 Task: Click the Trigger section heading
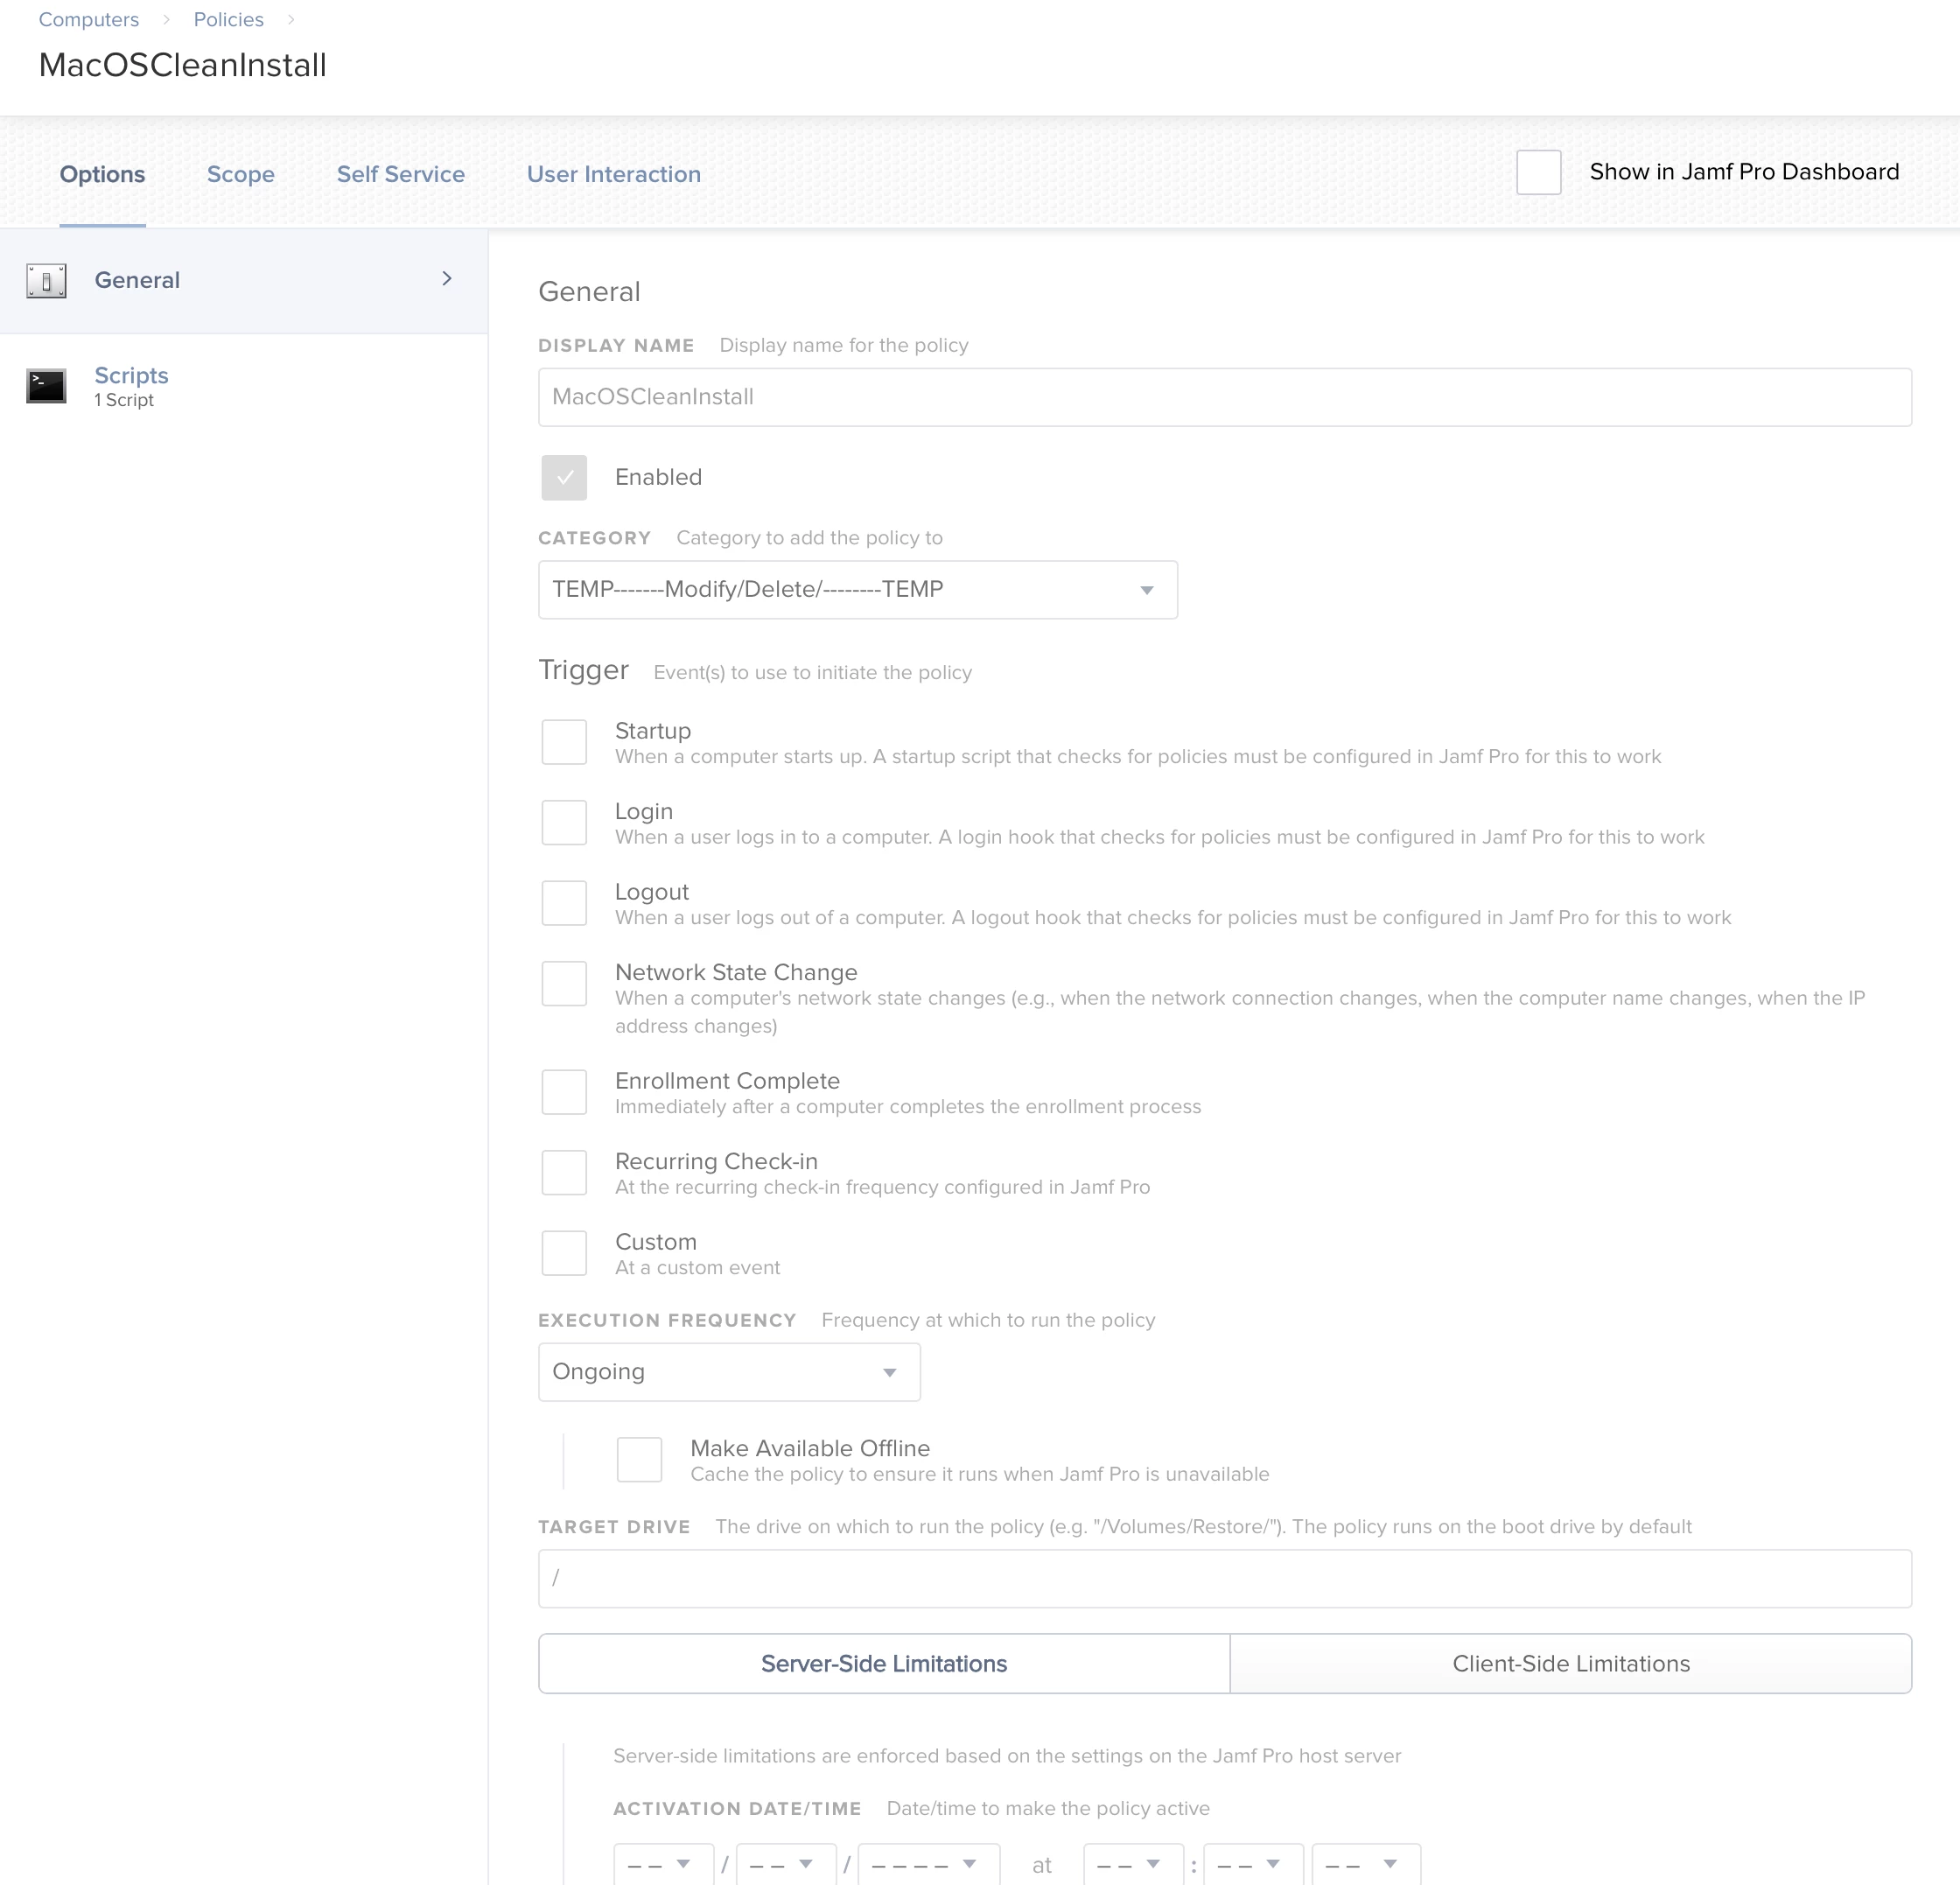tap(584, 670)
